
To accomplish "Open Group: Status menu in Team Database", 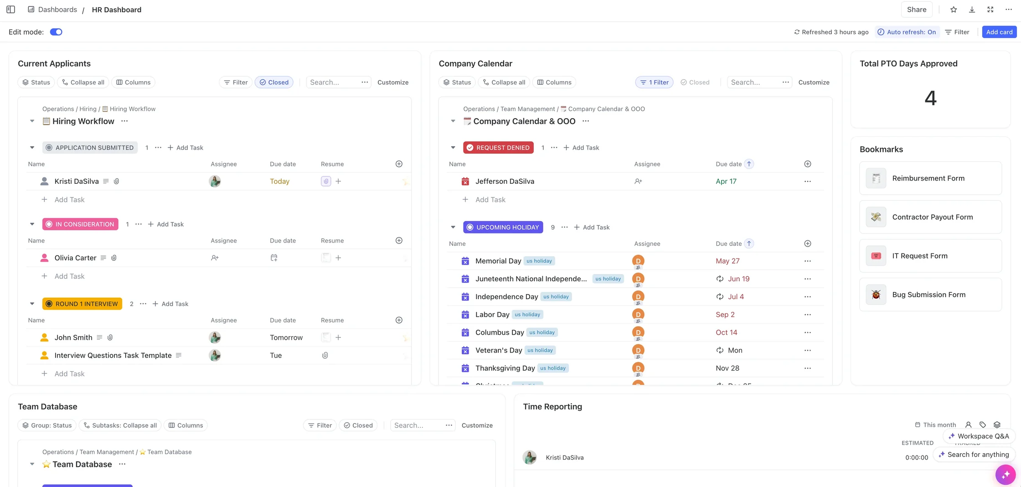I will pos(47,425).
